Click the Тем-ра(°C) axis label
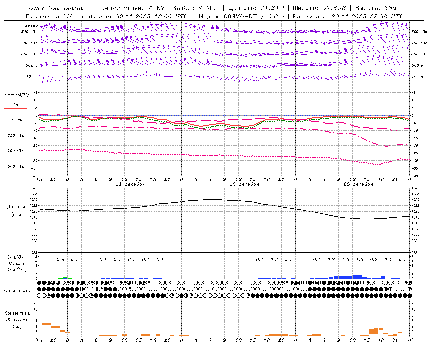429x343 pixels. (16, 94)
